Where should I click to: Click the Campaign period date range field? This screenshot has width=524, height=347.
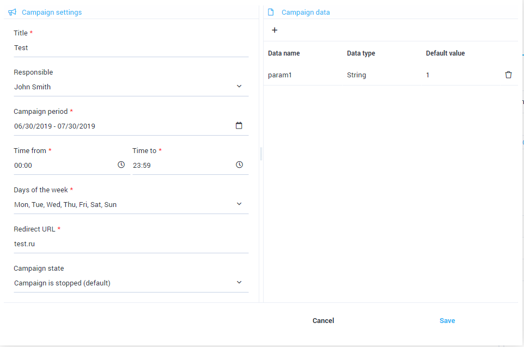coord(120,126)
